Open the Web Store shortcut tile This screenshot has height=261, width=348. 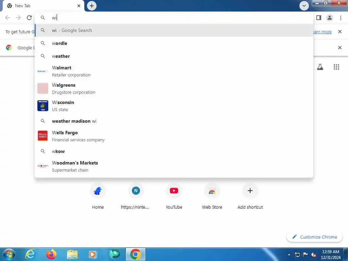tap(212, 196)
